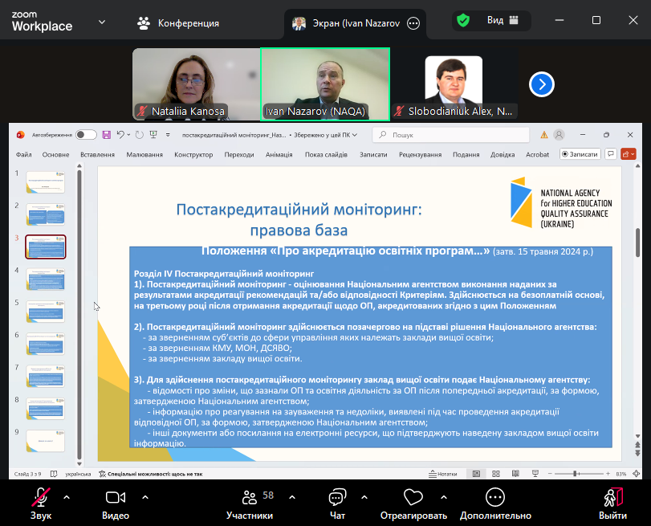Image resolution: width=651 pixels, height=526 pixels.
Task: Expand reactions options arrow beside Отреагировать
Action: coord(438,497)
